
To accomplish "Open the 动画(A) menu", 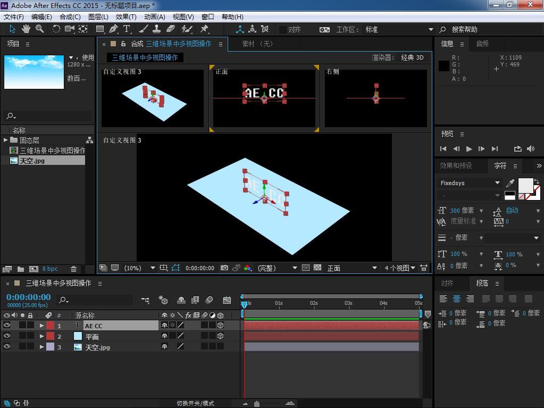I will click(154, 16).
